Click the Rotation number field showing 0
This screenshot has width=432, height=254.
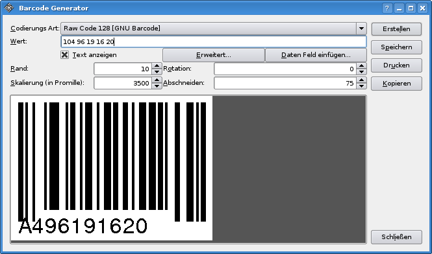285,69
